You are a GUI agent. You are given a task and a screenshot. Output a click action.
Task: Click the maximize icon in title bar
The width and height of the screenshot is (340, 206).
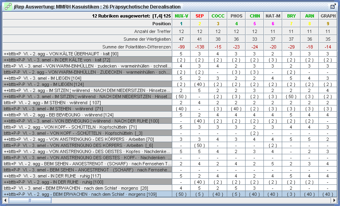tap(332, 7)
